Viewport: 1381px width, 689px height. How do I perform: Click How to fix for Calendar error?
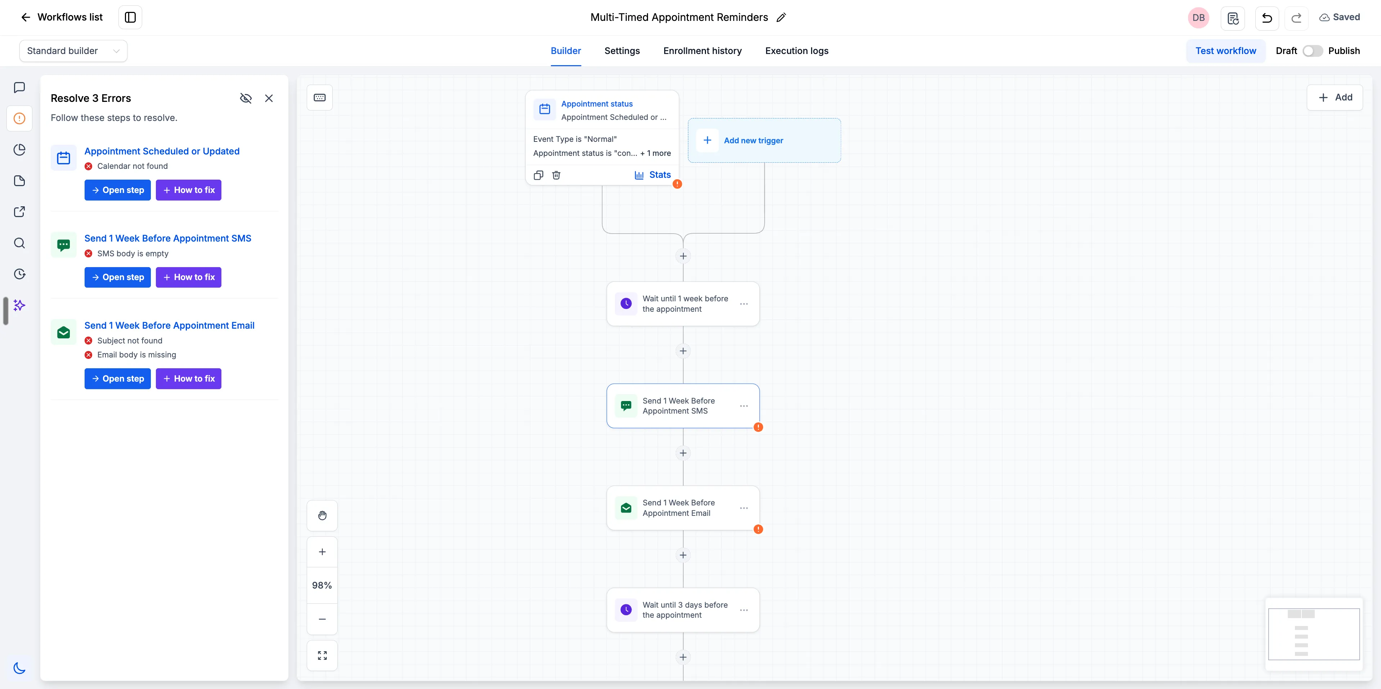click(188, 190)
